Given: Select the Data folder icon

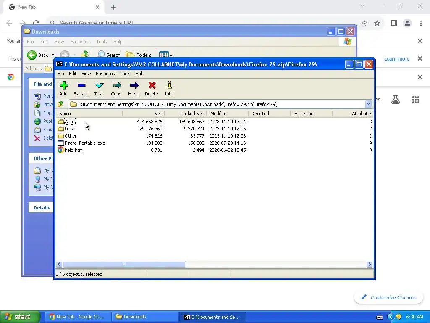Looking at the screenshot, I should 61,129.
